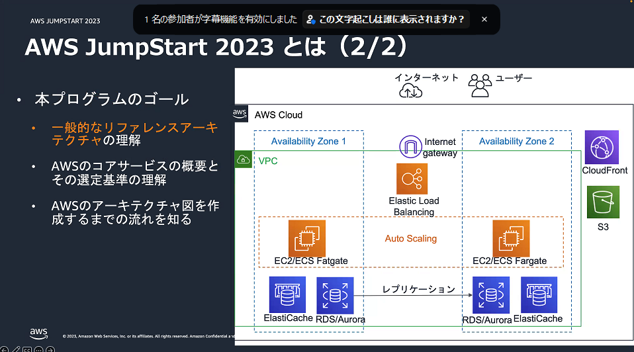Click the 'EC2/ECS Fatgate' text label
The height and width of the screenshot is (352, 634).
tap(311, 261)
